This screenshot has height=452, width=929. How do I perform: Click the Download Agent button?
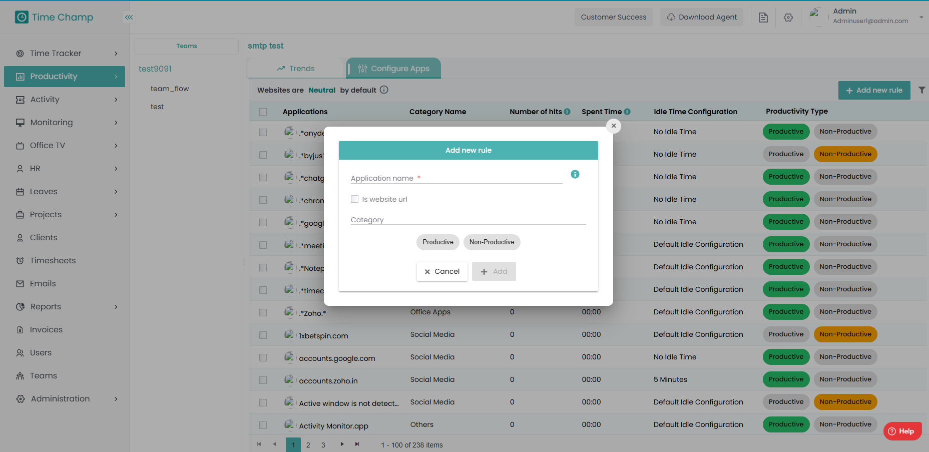coord(702,17)
